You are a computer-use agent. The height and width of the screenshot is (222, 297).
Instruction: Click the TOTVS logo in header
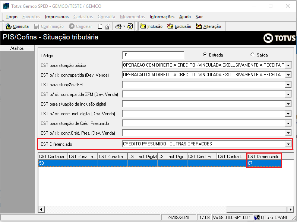[x=279, y=38]
